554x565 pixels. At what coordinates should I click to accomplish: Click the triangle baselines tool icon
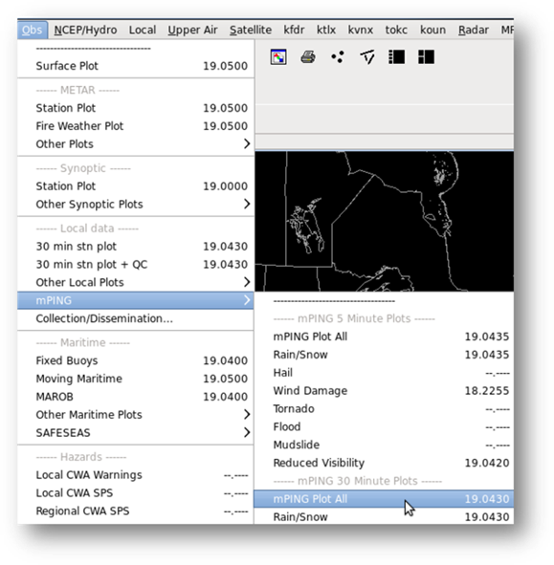pyautogui.click(x=367, y=57)
